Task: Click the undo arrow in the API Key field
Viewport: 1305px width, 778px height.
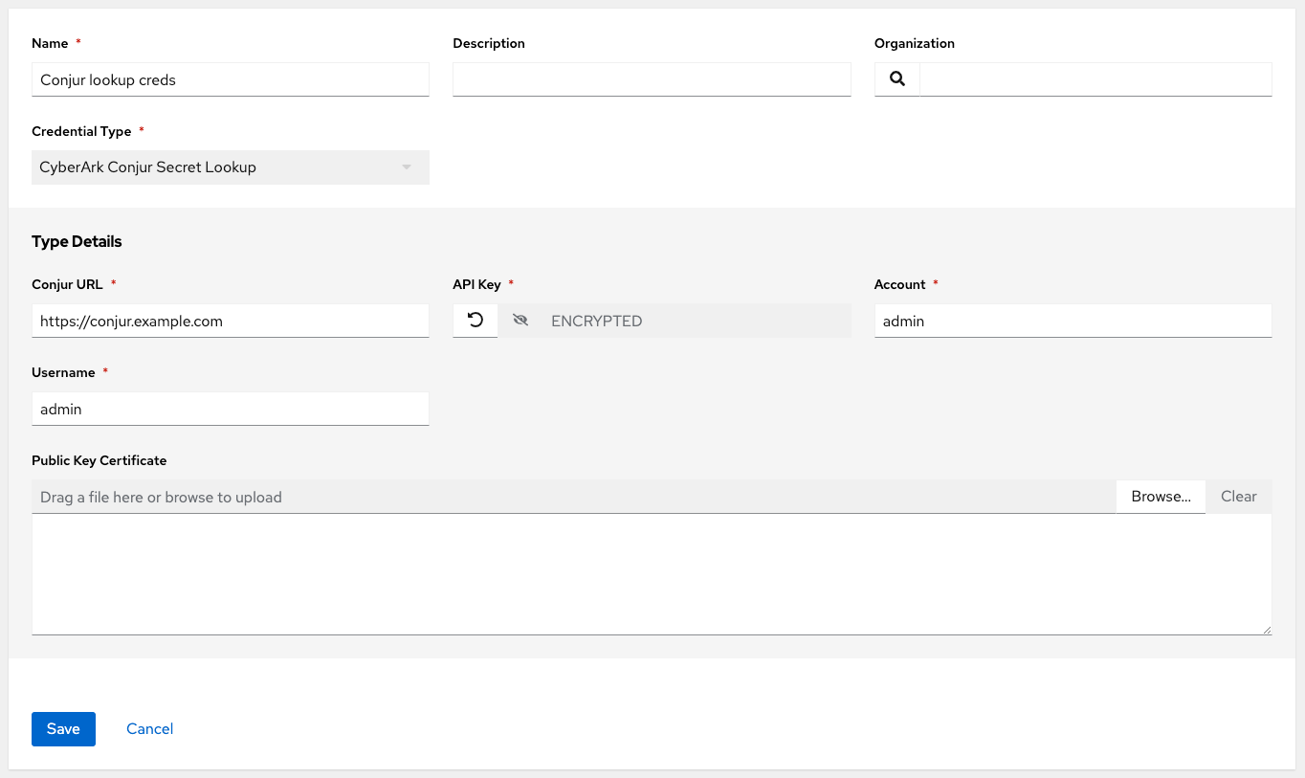Action: [475, 320]
